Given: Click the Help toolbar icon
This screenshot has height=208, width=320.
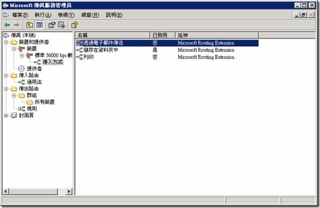Looking at the screenshot, I should [74, 25].
